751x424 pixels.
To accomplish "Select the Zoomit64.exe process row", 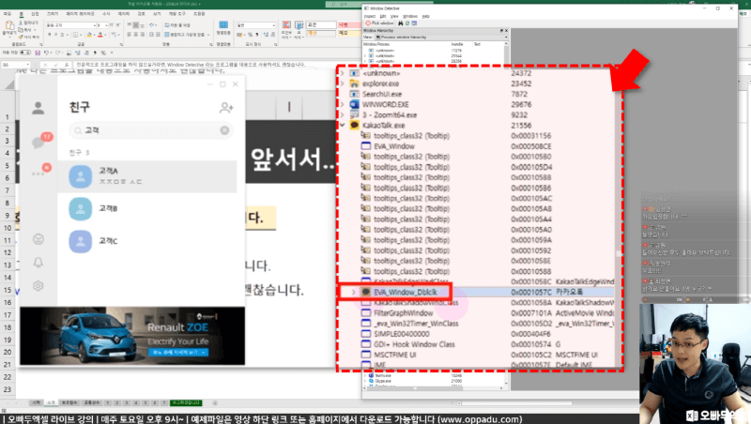I will coord(477,114).
